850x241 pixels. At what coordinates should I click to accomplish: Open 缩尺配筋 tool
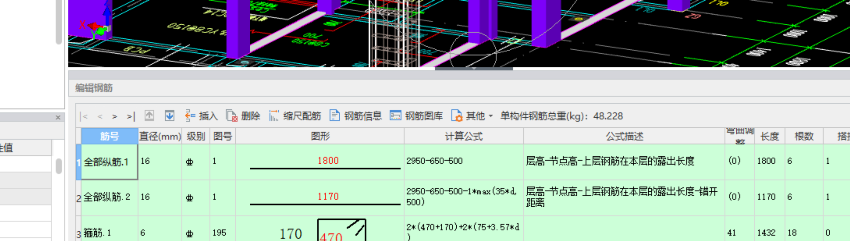295,116
